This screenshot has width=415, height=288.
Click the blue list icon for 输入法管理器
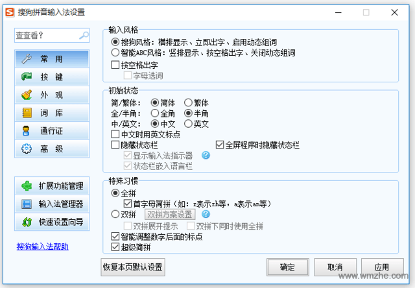(x=27, y=204)
